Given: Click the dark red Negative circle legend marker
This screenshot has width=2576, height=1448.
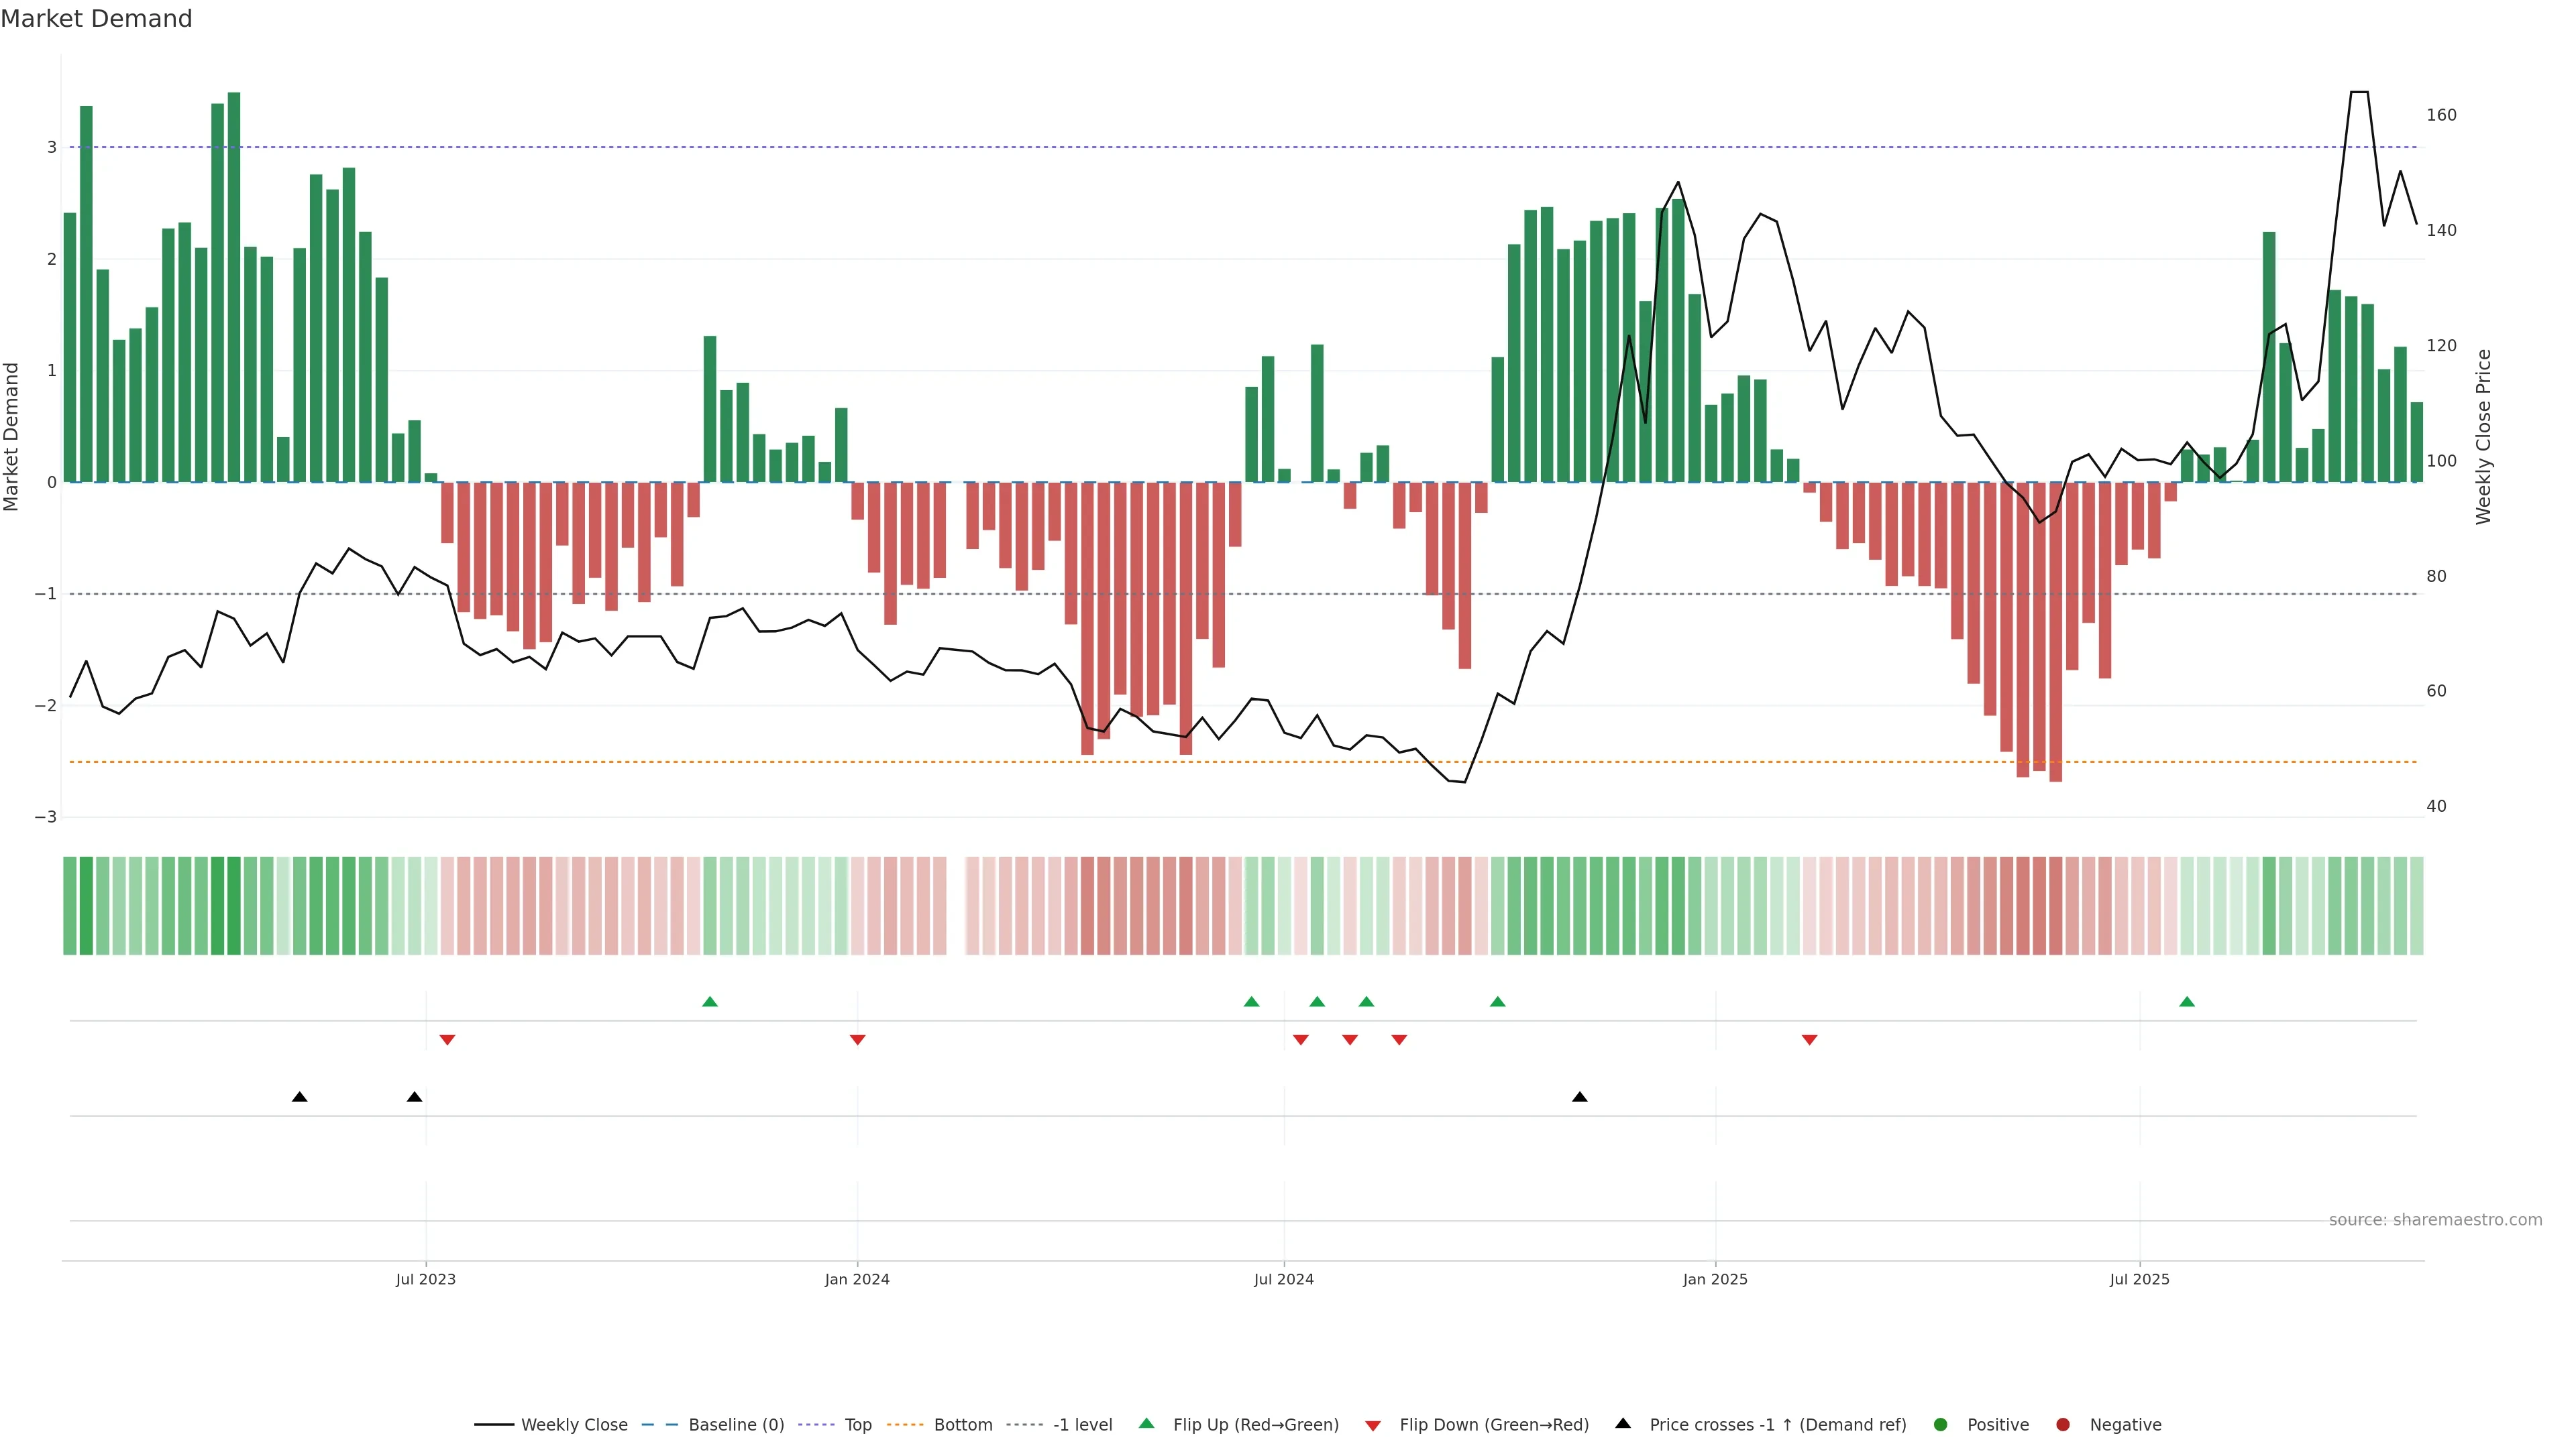Looking at the screenshot, I should (x=2063, y=1424).
